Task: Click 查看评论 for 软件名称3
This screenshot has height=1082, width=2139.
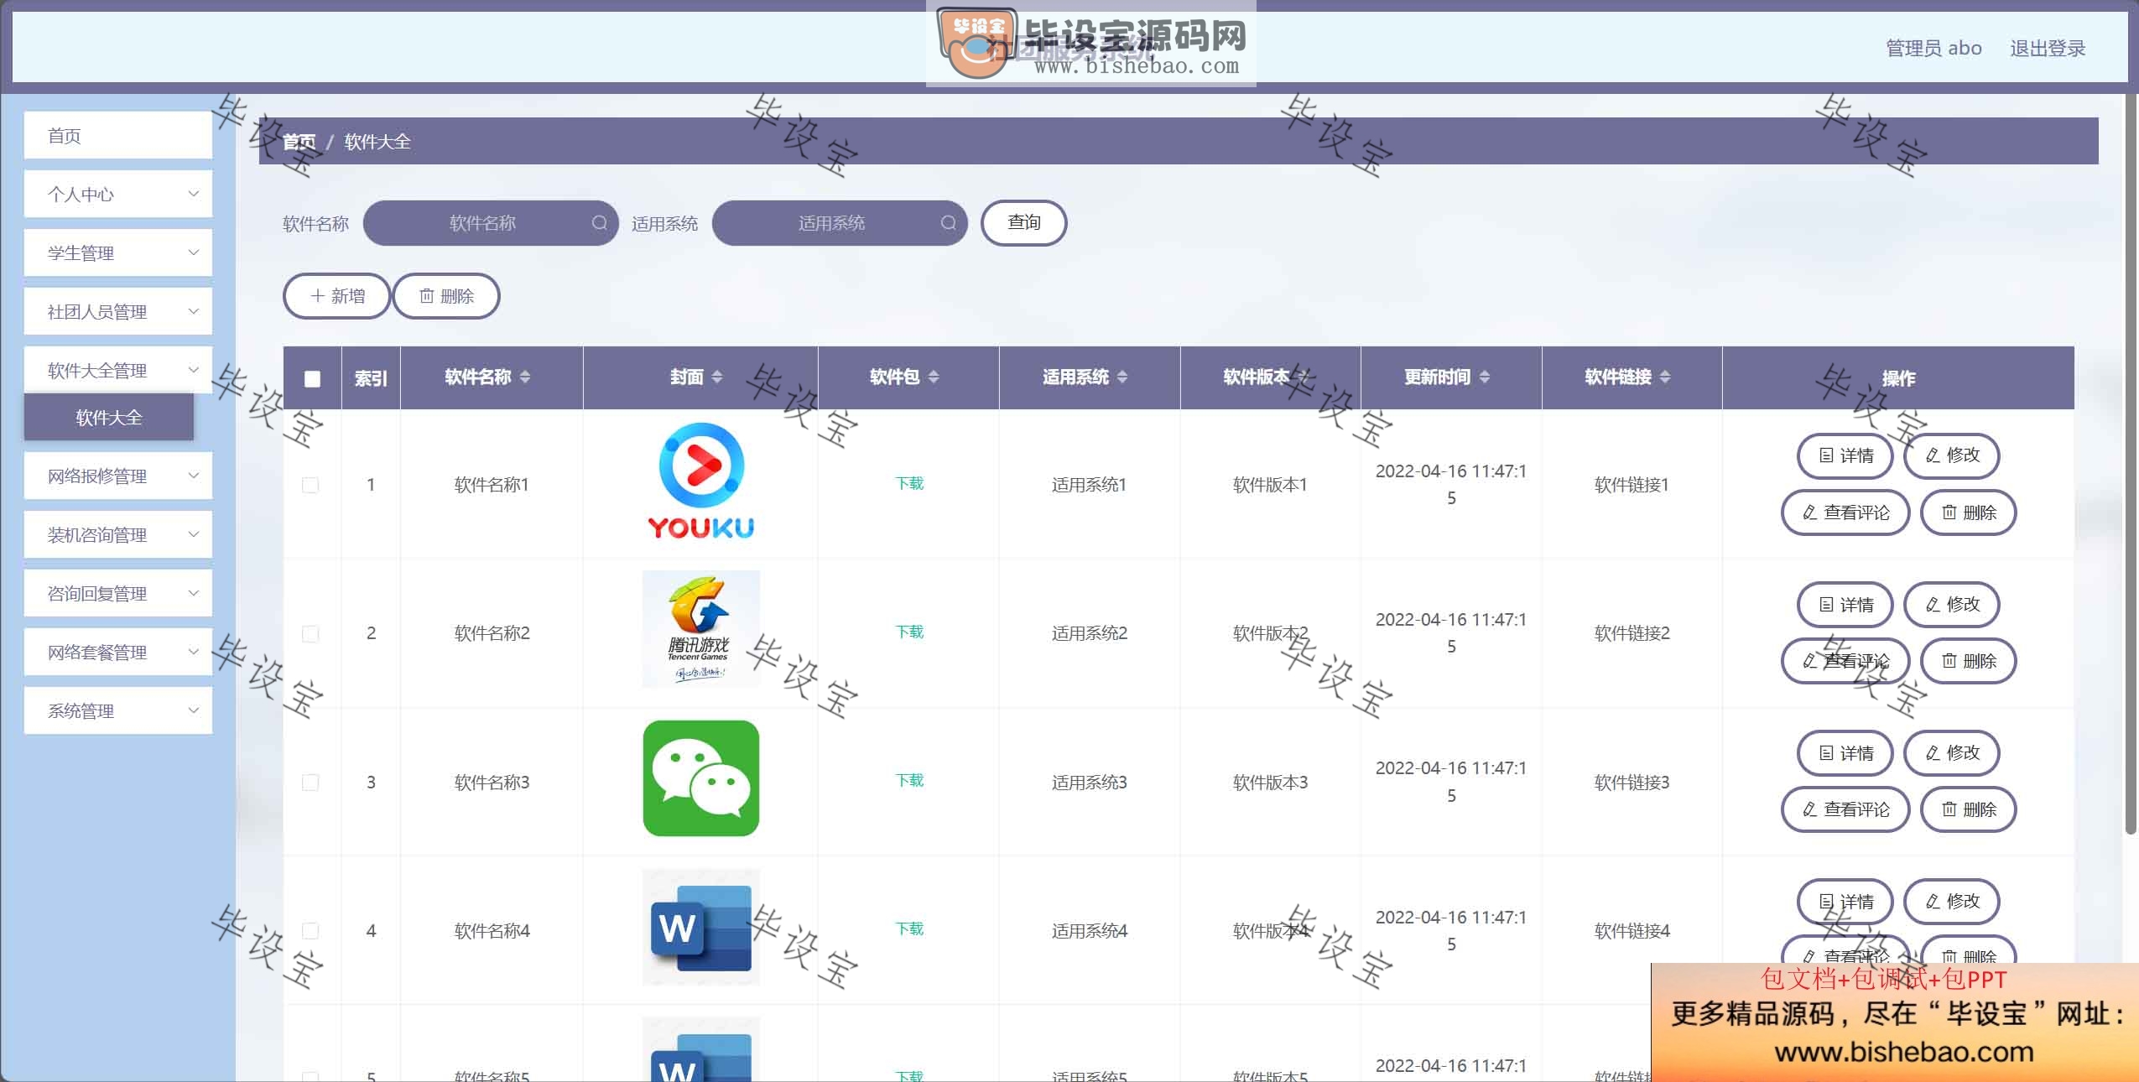Action: [x=1845, y=809]
